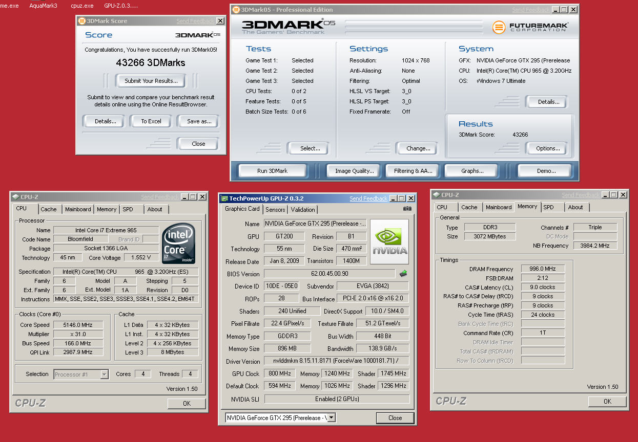Open the CPU tab in right CPU-Z window
Screen dimensions: 638x442
(x=442, y=207)
